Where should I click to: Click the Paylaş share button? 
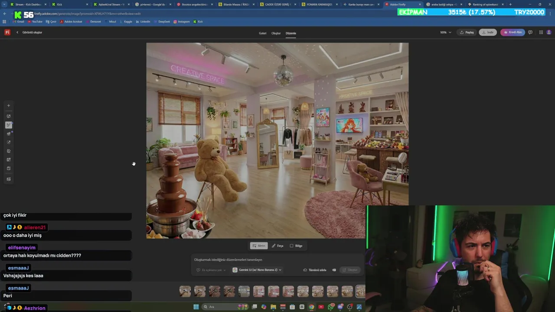click(467, 32)
